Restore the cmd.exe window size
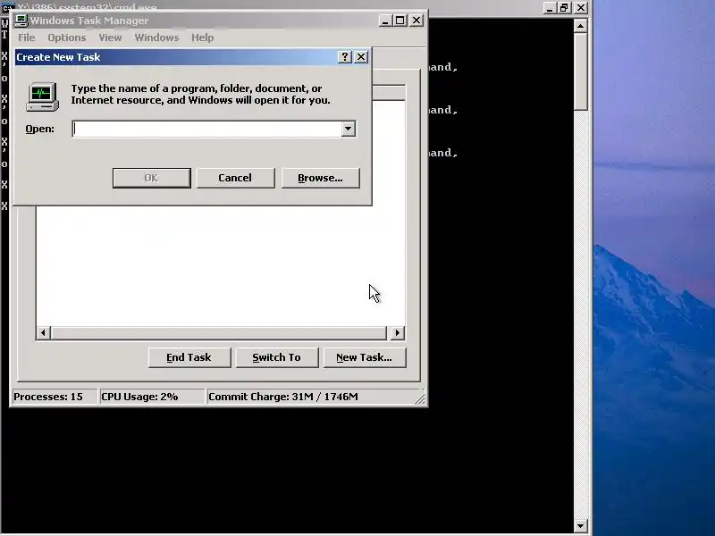The image size is (715, 536). pyautogui.click(x=565, y=8)
